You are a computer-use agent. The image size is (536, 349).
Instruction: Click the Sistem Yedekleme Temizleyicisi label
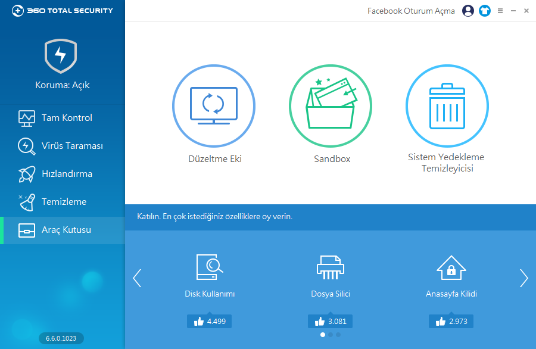tap(447, 163)
